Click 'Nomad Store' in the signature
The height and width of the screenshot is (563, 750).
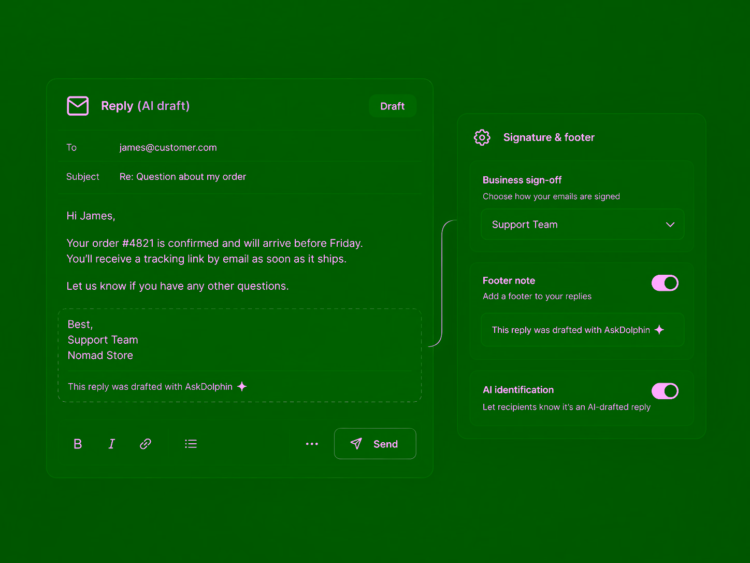pos(100,356)
